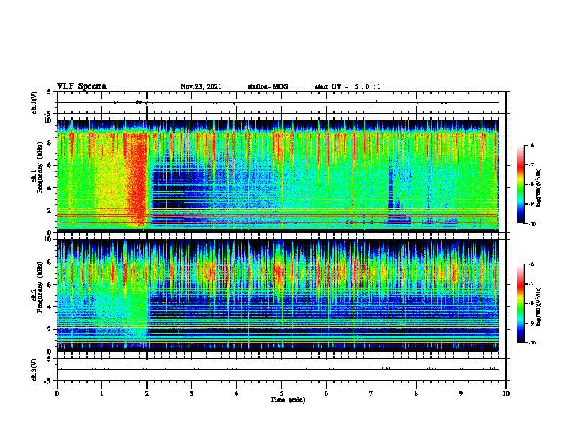Click the ch.1 colorbar log(PSD) unit label
Image resolution: width=570 pixels, height=441 pixels.
(x=539, y=188)
